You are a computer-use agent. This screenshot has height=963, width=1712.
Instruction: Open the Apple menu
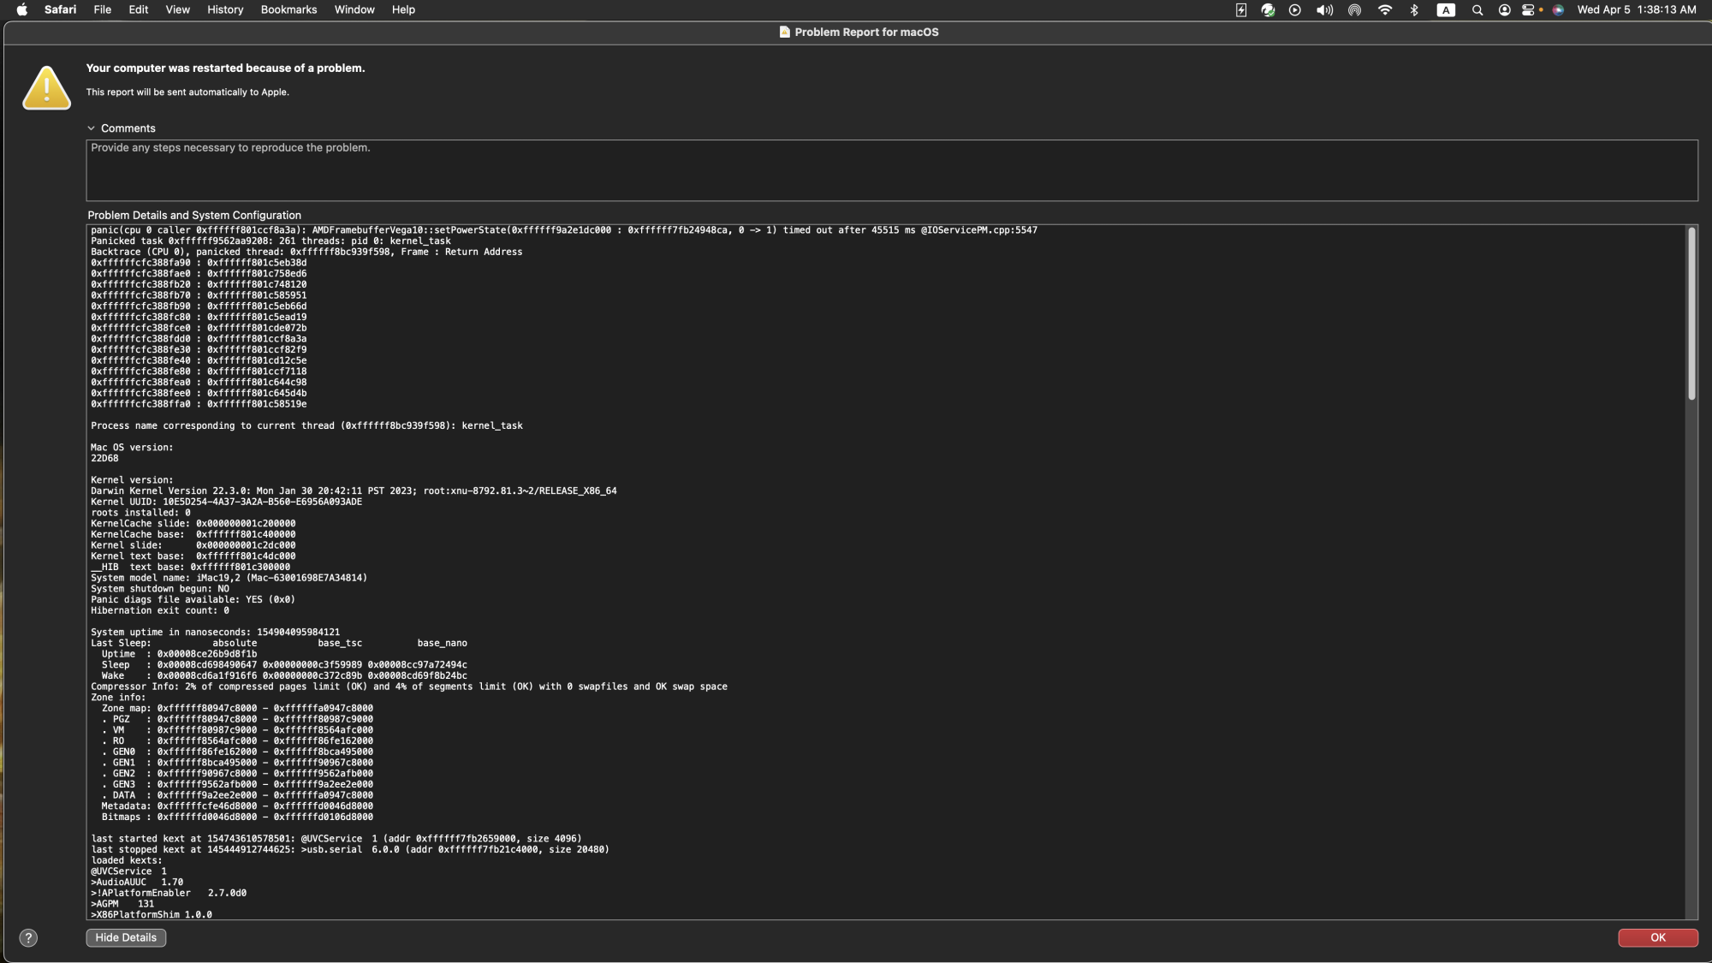pyautogui.click(x=22, y=9)
